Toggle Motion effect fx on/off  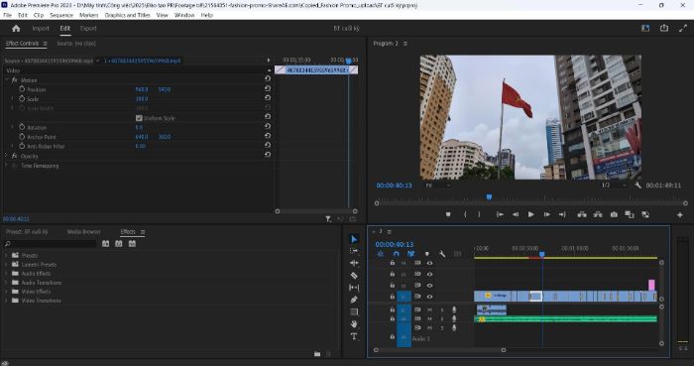(14, 80)
